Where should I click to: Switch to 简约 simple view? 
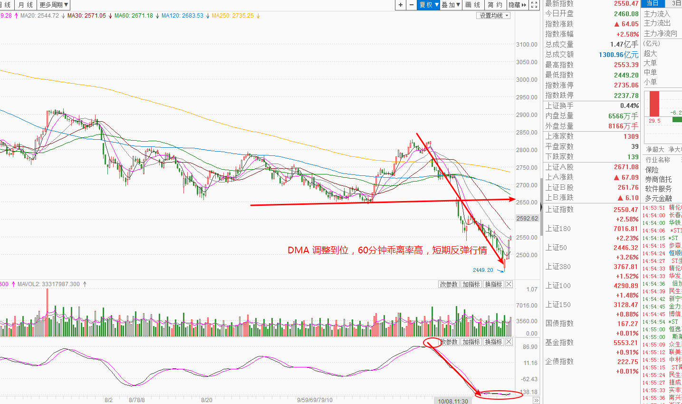[x=495, y=5]
